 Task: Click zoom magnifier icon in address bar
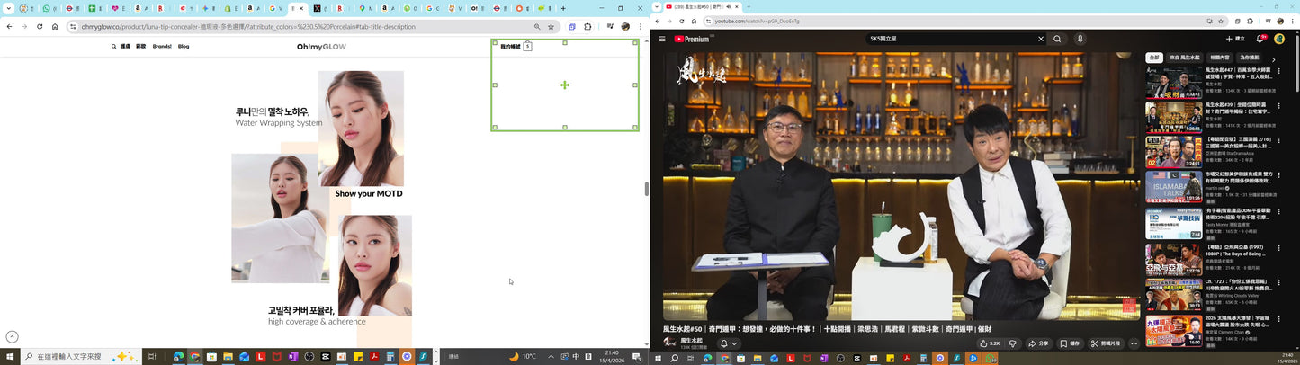pos(538,27)
